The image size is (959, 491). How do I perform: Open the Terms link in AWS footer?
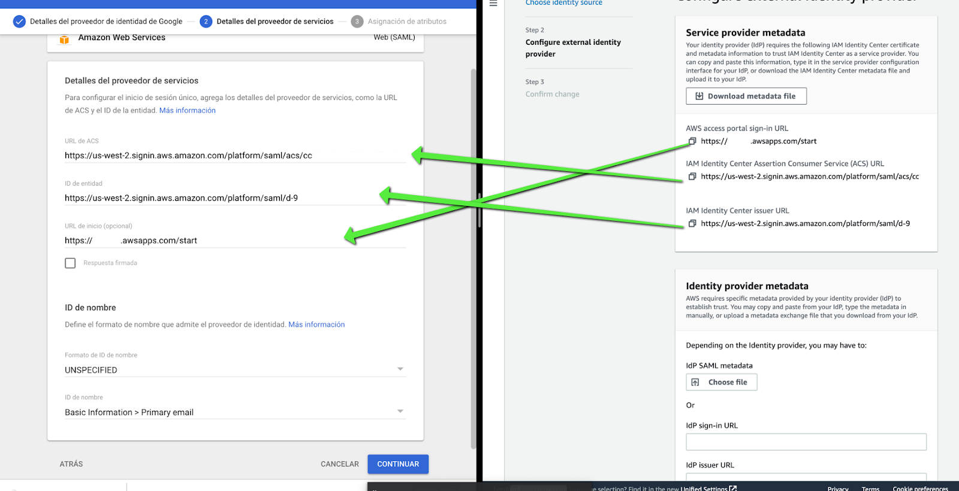pos(870,489)
